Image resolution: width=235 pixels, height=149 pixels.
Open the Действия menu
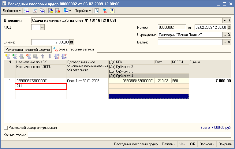point(12,11)
